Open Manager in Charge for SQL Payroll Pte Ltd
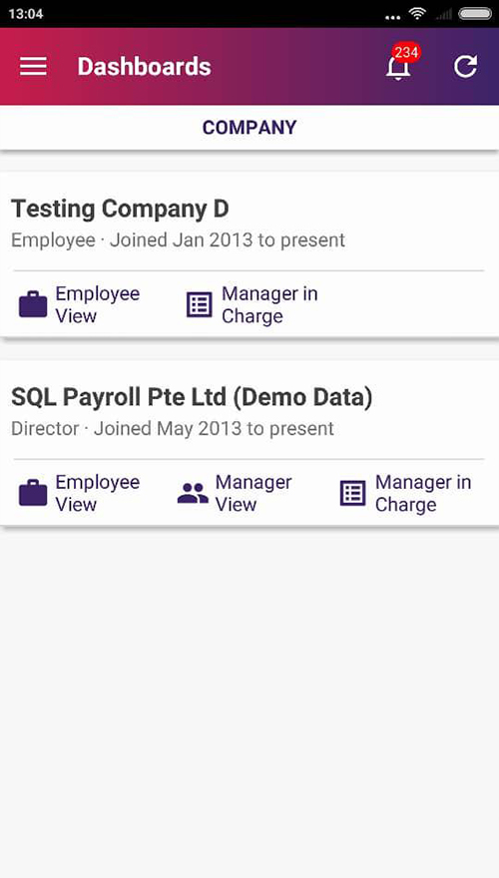Viewport: 499px width, 878px height. (x=423, y=493)
